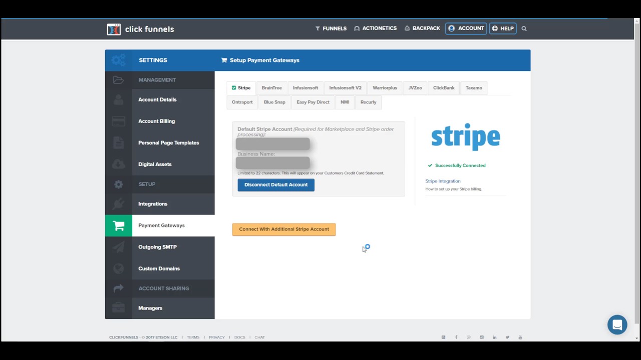This screenshot has width=641, height=360.
Task: Switch to the Infusionsoft V2 tab
Action: pyautogui.click(x=345, y=87)
